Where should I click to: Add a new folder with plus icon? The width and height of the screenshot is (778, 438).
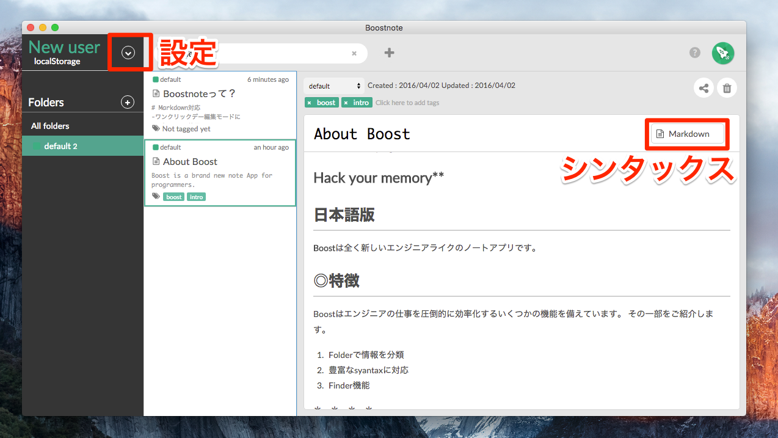[x=127, y=103]
